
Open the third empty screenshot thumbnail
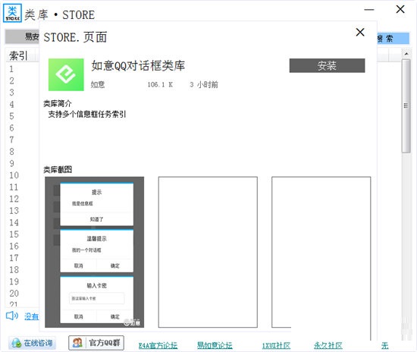click(321, 252)
